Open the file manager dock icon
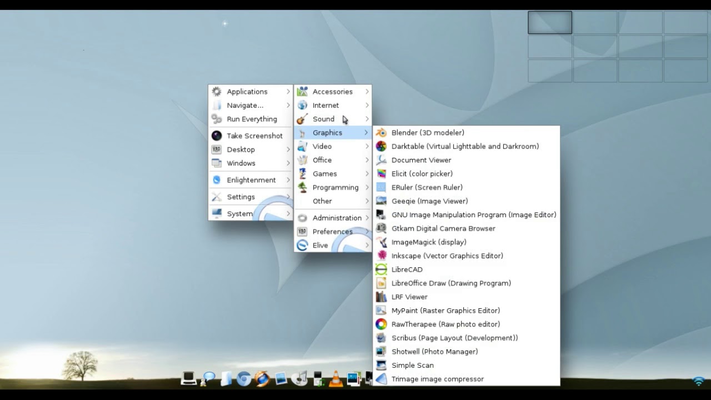 (226, 378)
